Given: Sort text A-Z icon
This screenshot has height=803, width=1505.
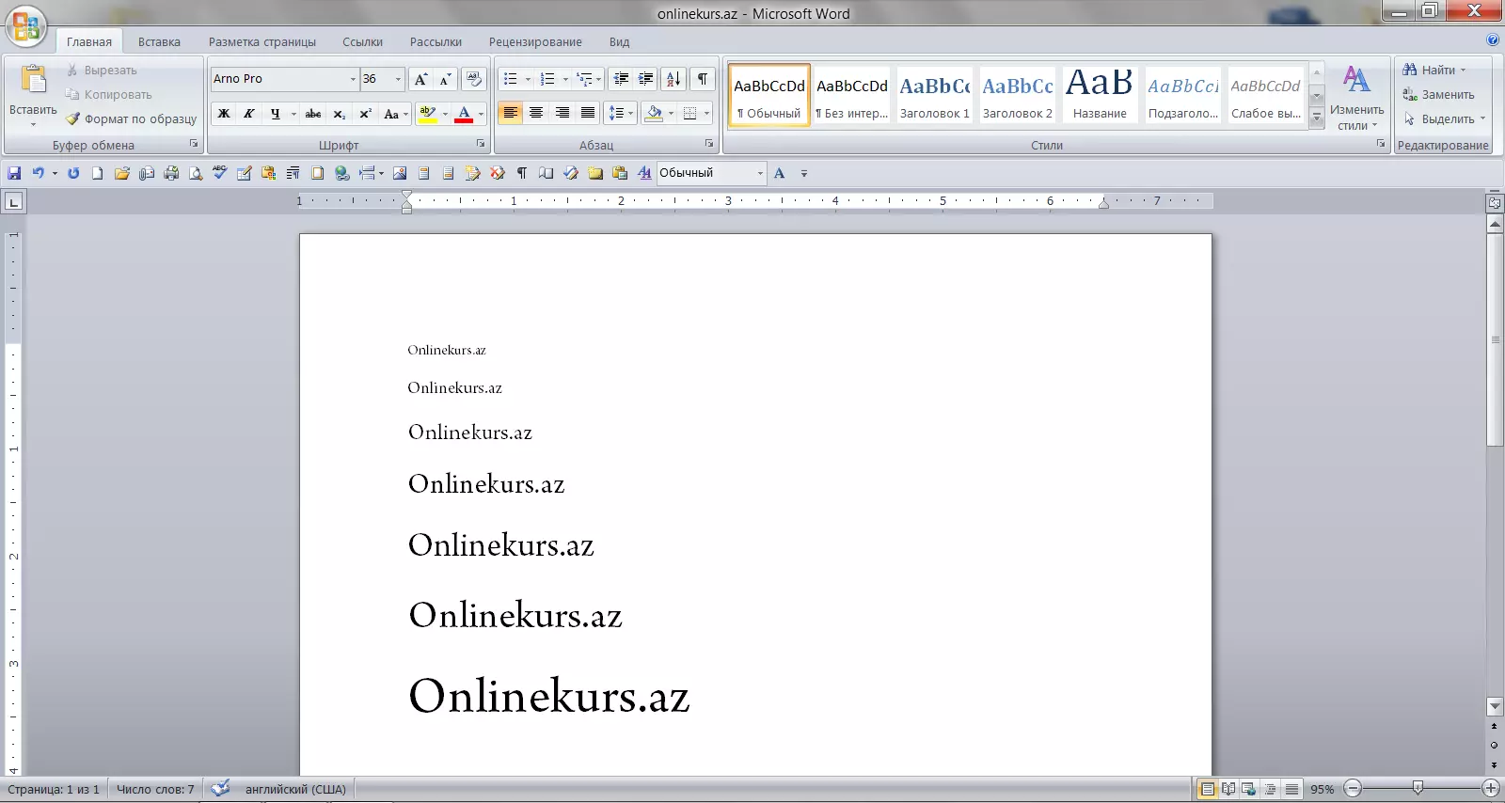Looking at the screenshot, I should click(673, 79).
